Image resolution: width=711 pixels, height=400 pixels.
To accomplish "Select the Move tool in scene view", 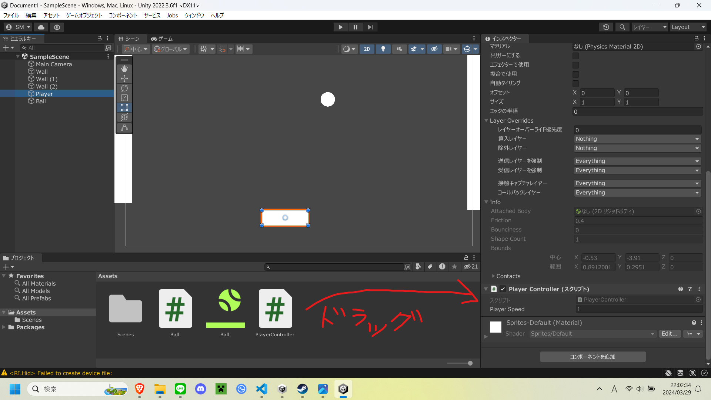I will (x=124, y=79).
